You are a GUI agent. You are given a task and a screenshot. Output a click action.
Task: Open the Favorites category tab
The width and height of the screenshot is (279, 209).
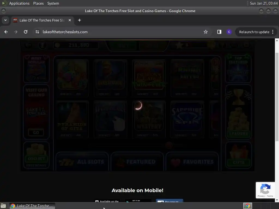click(x=192, y=161)
